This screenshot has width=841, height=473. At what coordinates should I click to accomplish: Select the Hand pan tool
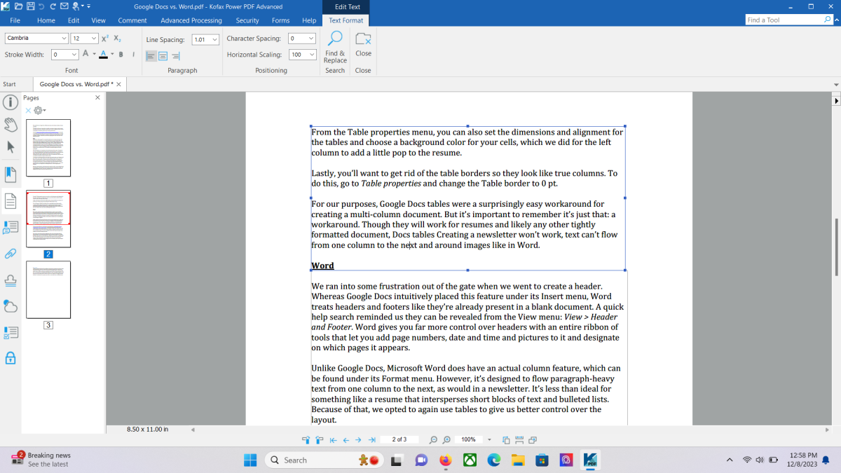11,125
